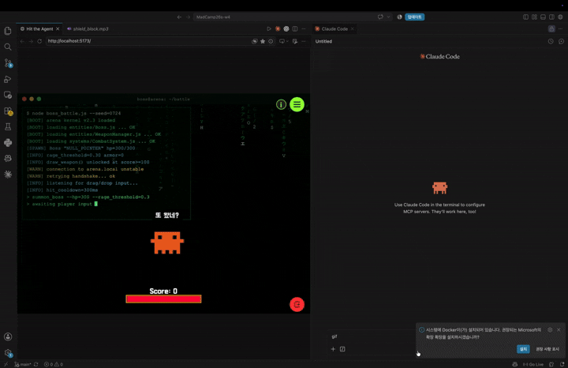This screenshot has width=568, height=368.
Task: Open the green hamburger menu in game
Action: click(x=297, y=104)
